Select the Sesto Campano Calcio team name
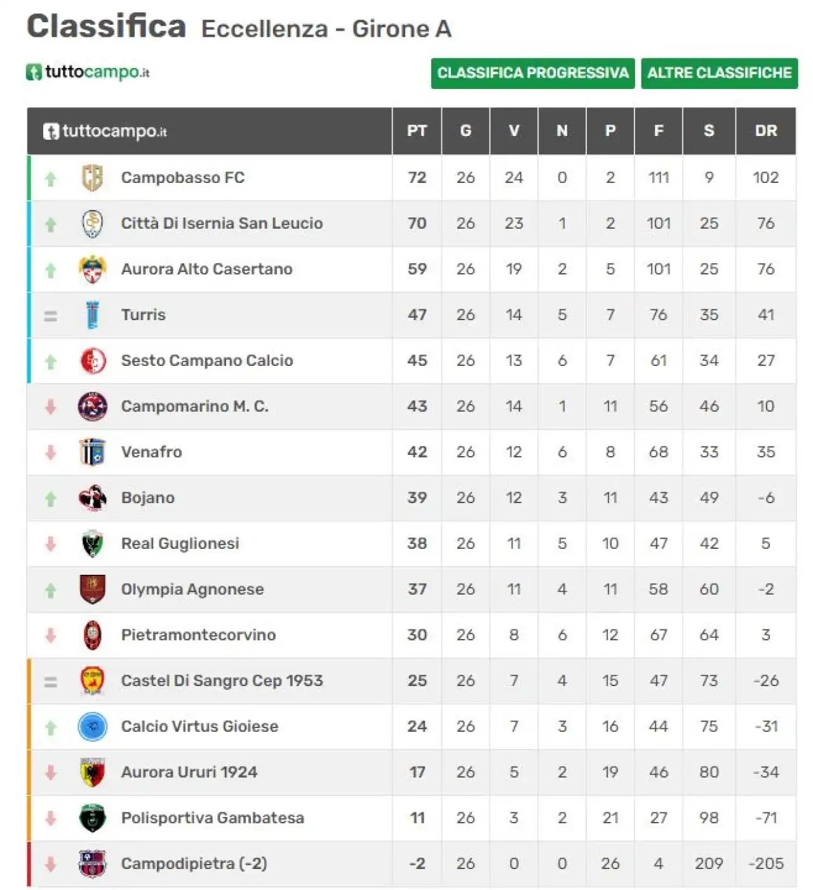This screenshot has height=890, width=813. [x=207, y=361]
